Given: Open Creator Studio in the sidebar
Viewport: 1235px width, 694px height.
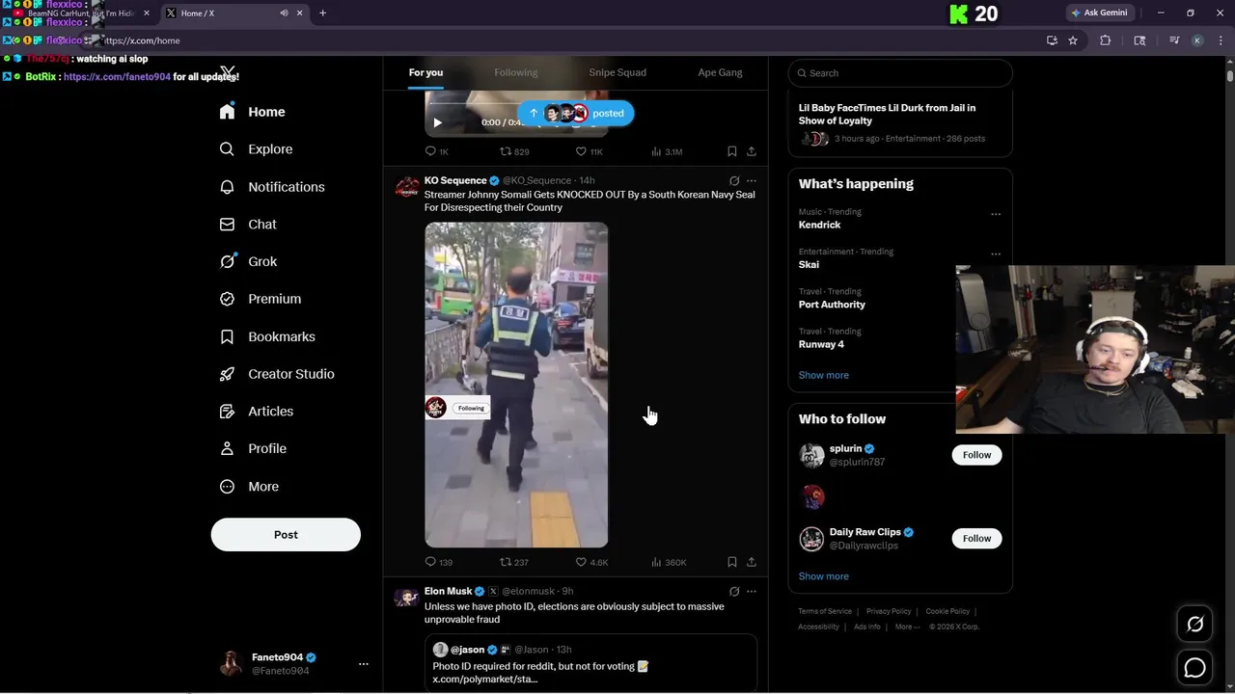Looking at the screenshot, I should (x=277, y=374).
